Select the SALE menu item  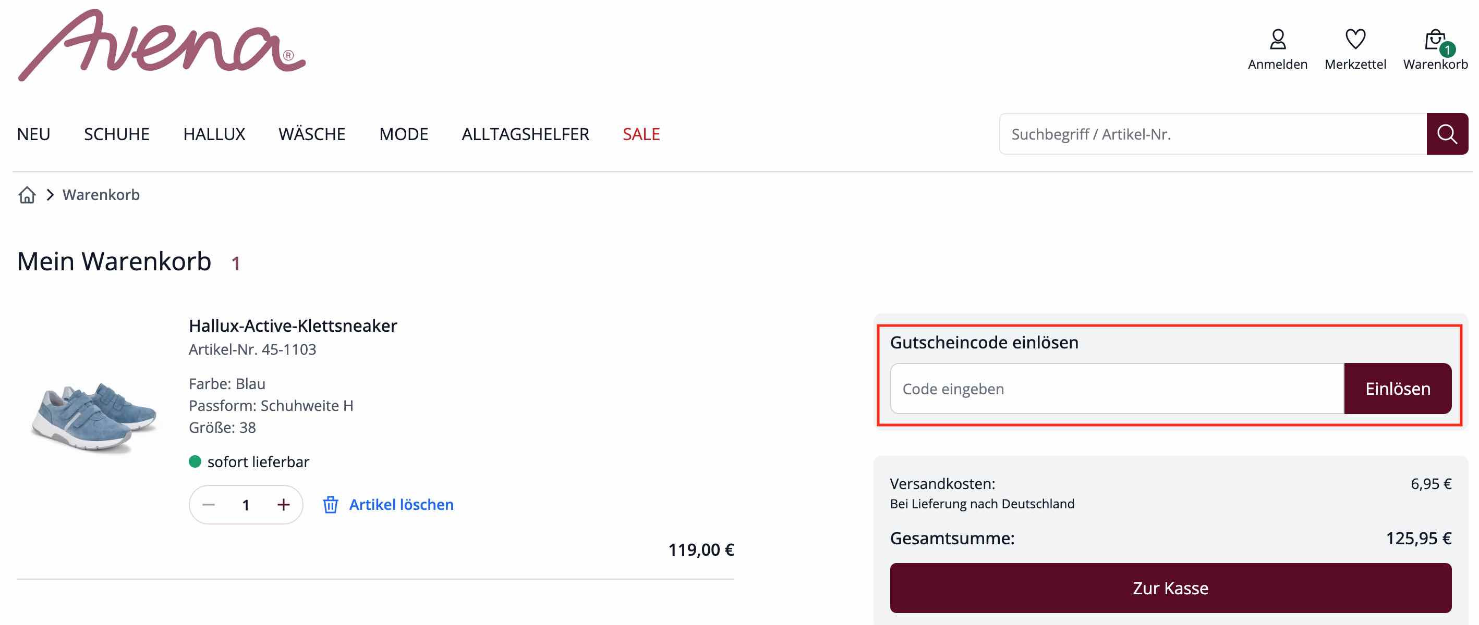coord(641,134)
